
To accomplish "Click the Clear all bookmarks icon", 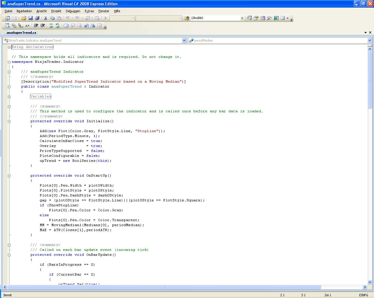I will pyautogui.click(x=100, y=26).
